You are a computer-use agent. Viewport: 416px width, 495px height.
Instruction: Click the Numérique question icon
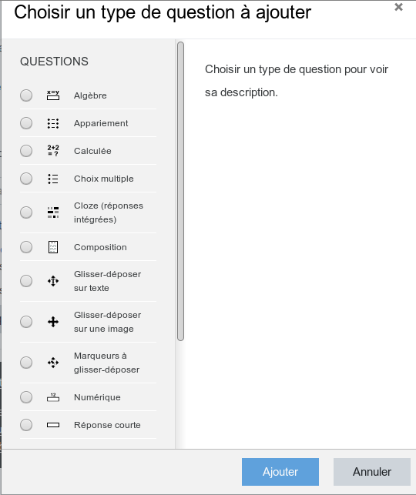point(53,397)
